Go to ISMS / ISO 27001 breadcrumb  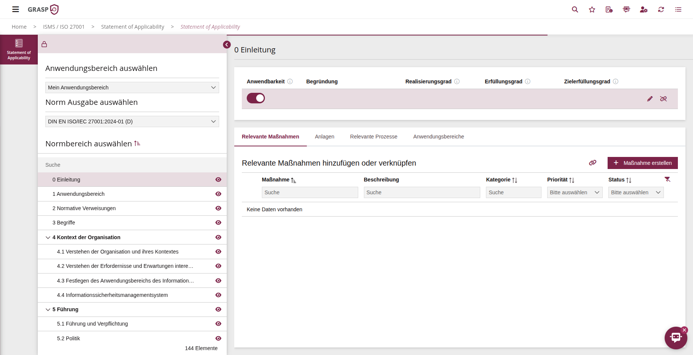[64, 27]
